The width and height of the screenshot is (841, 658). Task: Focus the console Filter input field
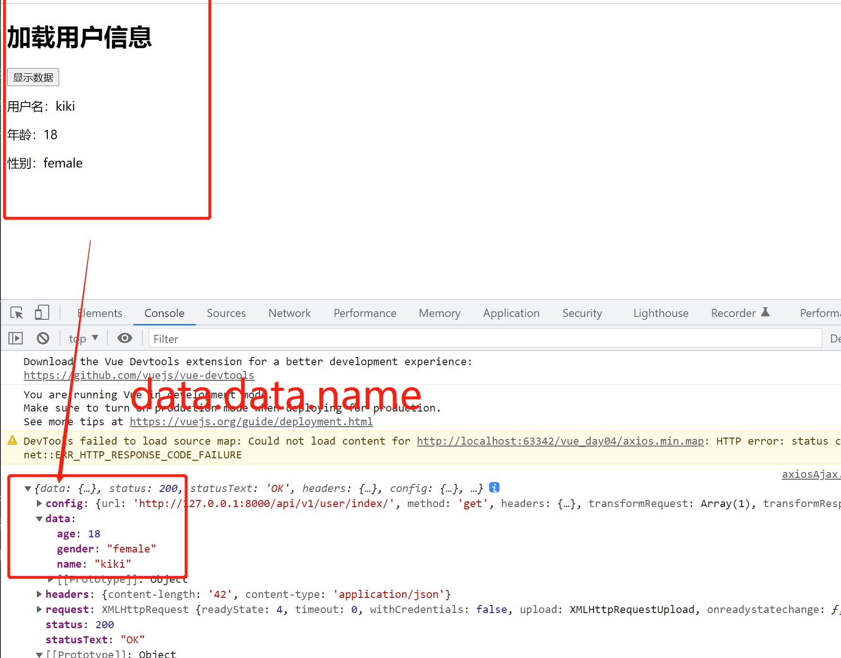tap(485, 339)
